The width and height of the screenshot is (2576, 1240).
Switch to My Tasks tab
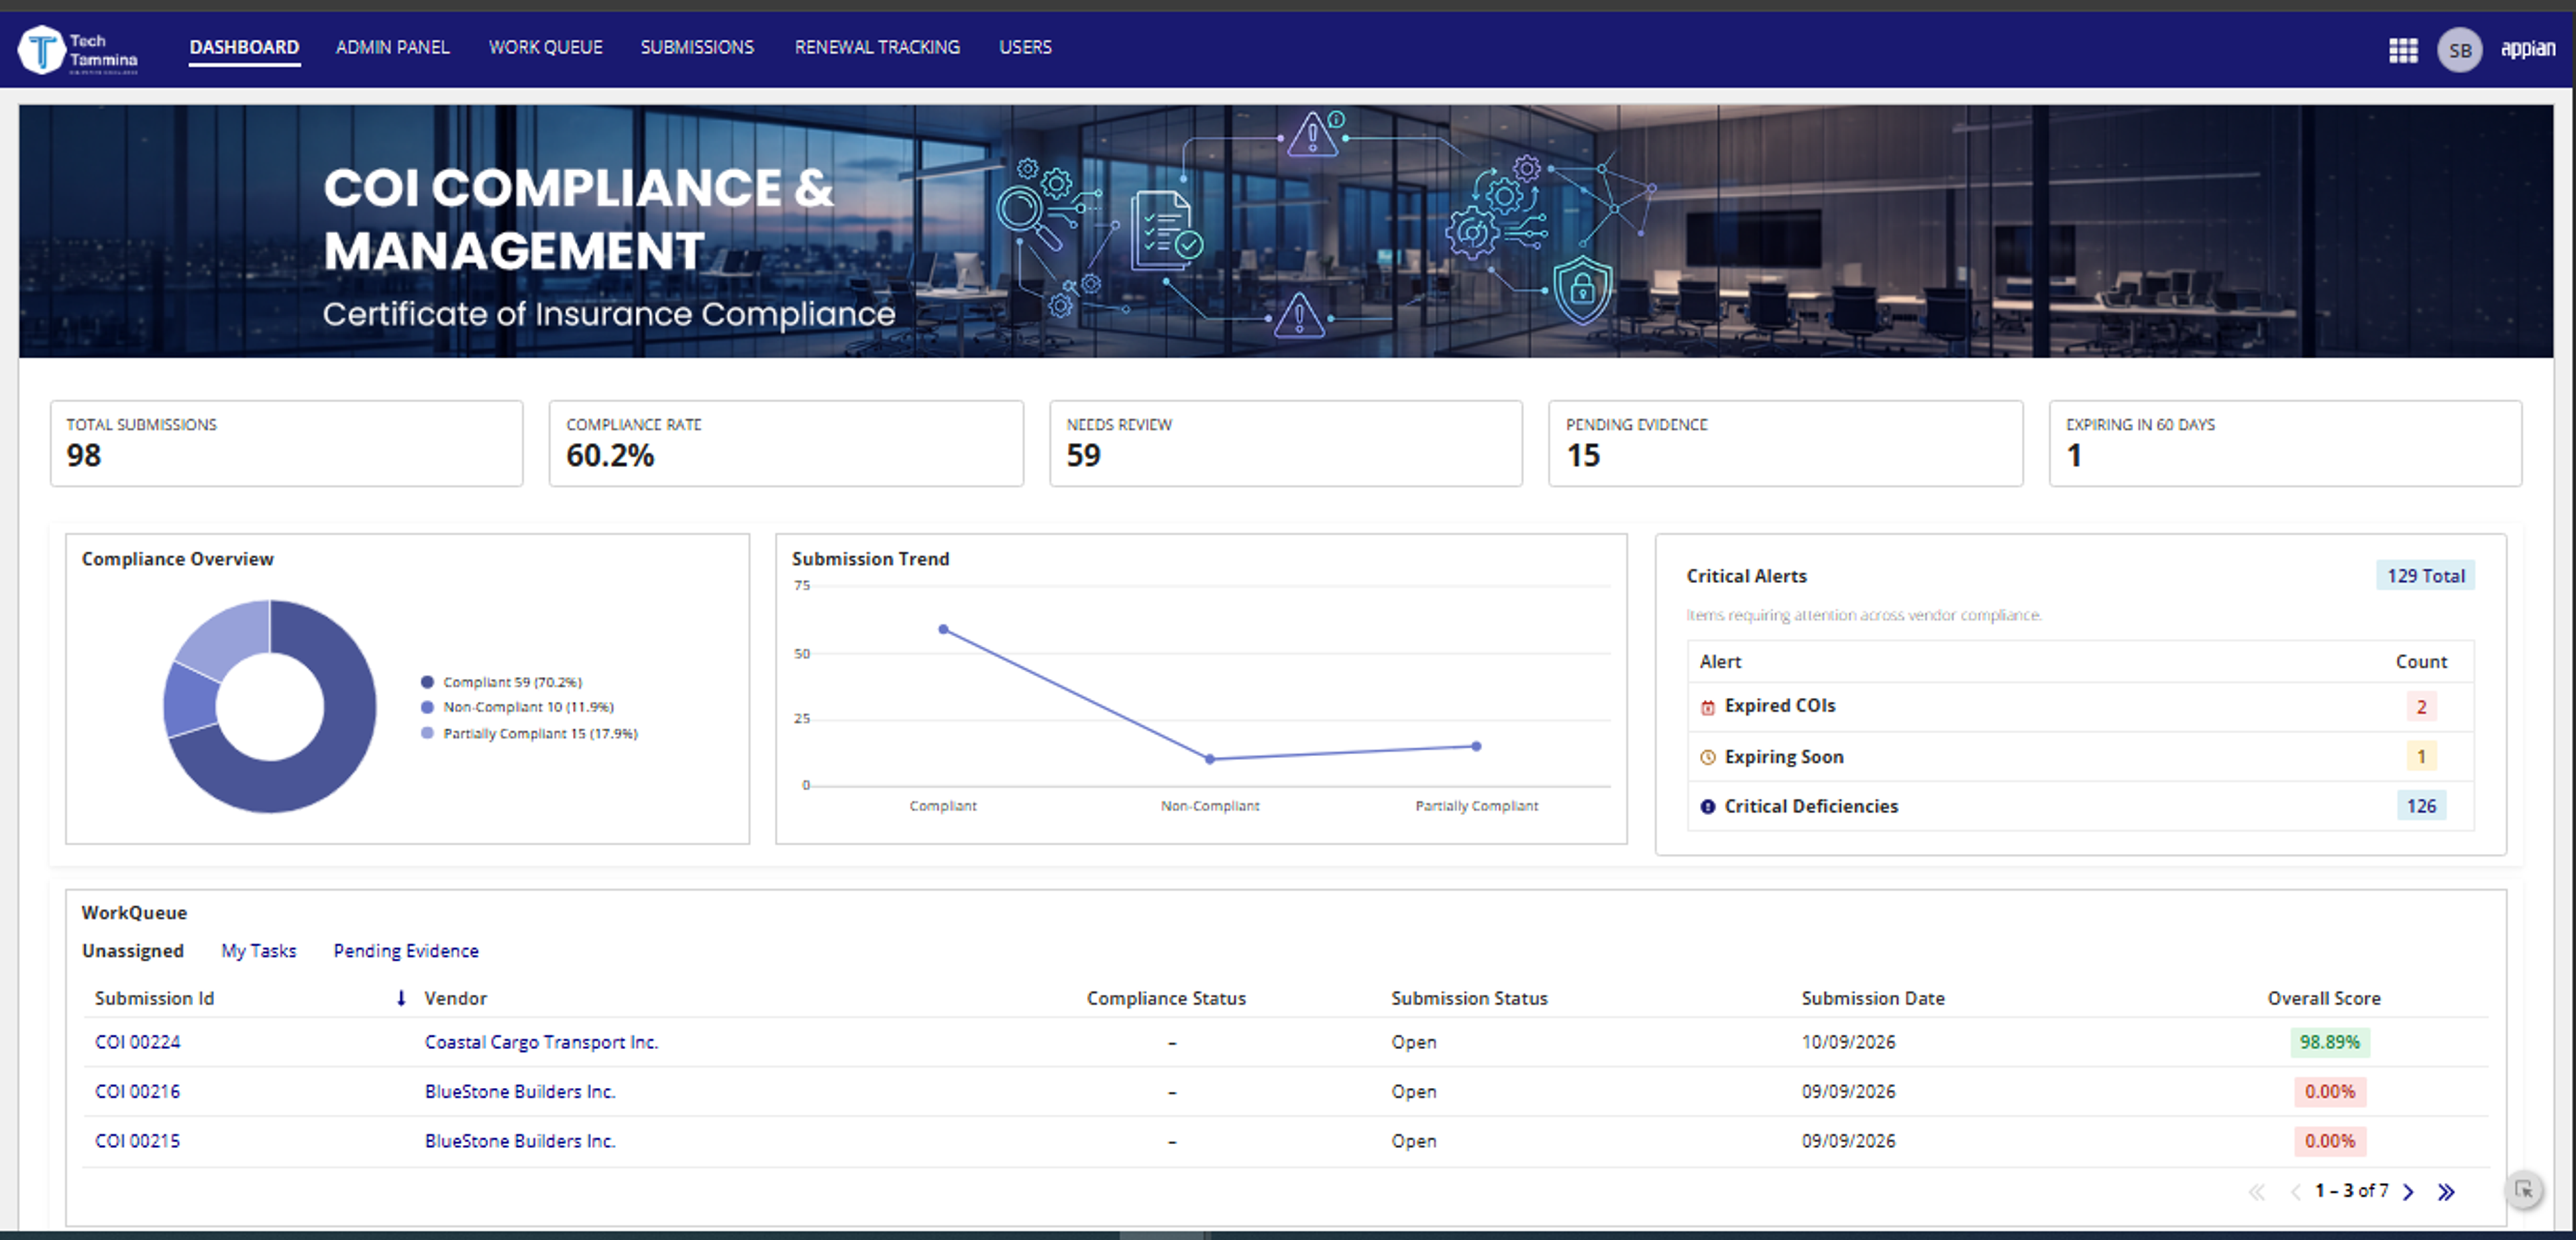[259, 951]
